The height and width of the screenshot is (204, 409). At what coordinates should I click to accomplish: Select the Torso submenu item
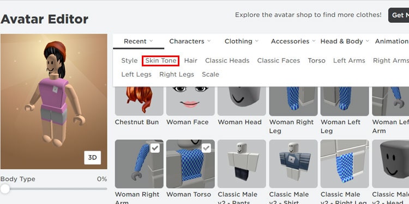point(317,60)
